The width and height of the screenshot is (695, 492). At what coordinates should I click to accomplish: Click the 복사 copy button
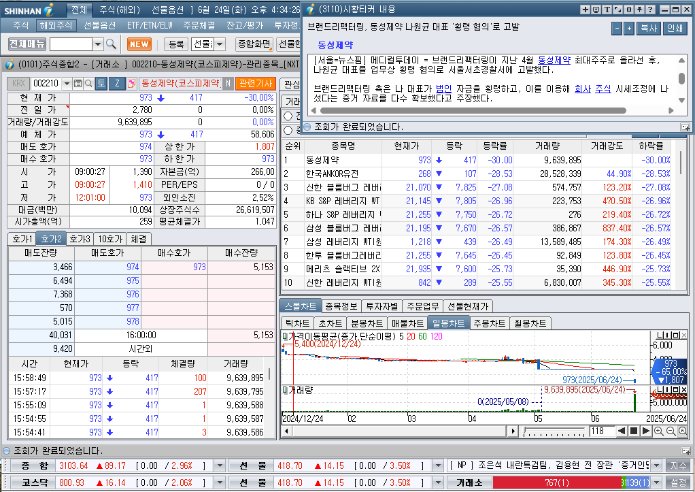pyautogui.click(x=649, y=29)
